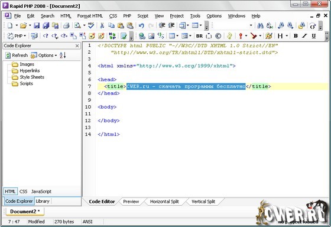Image resolution: width=331 pixels, height=227 pixels.
Task: Click the Cut scissors icon
Action: tap(102, 25)
